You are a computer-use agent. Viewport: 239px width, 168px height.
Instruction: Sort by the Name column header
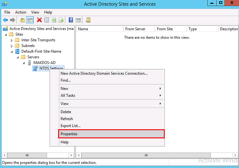point(99,29)
